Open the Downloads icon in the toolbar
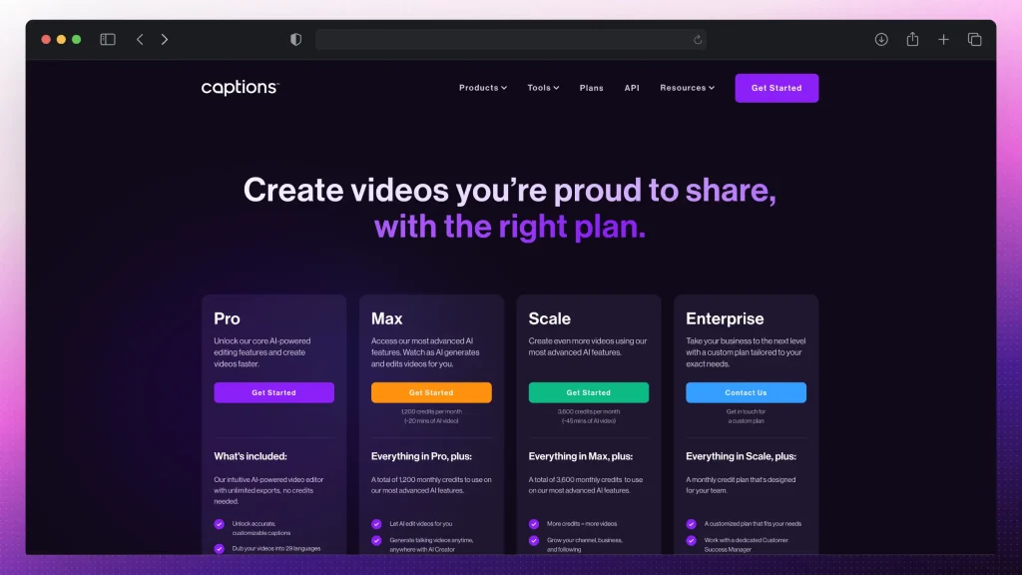This screenshot has height=575, width=1022. tap(881, 40)
